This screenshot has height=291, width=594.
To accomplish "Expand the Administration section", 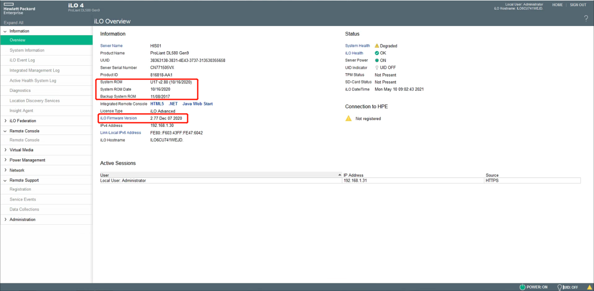I will (x=5, y=219).
